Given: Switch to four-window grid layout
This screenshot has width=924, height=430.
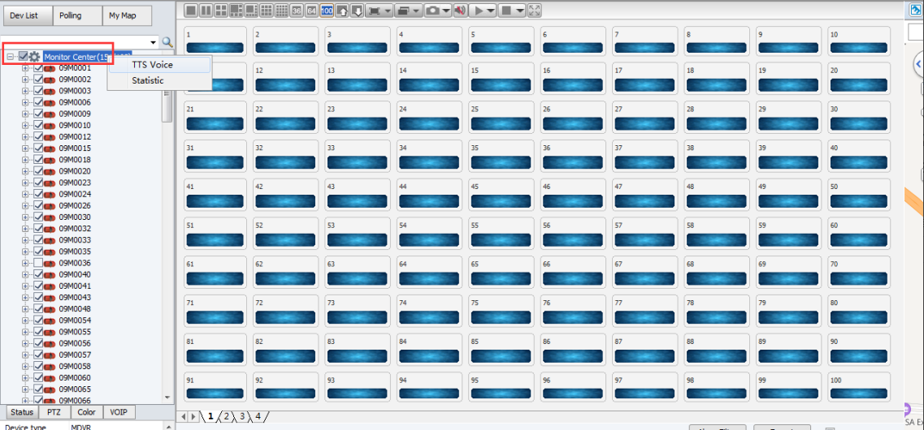Looking at the screenshot, I should [x=222, y=10].
